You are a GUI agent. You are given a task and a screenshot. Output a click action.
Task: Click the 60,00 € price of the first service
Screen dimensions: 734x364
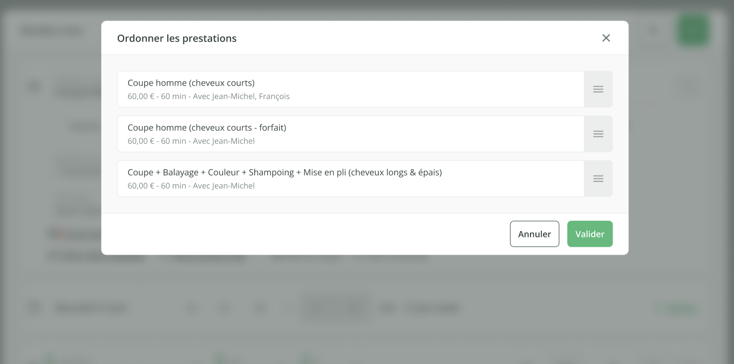tap(141, 96)
